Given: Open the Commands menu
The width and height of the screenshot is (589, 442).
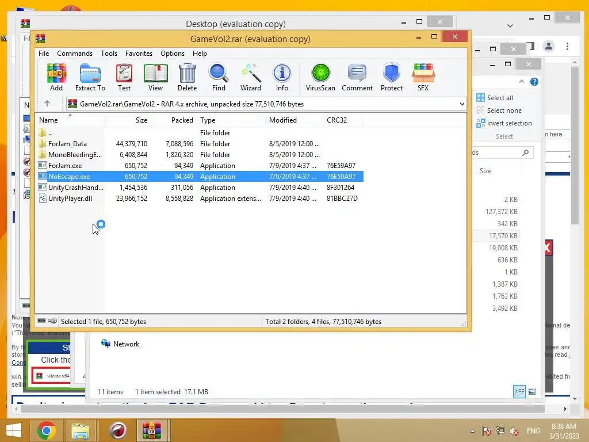Looking at the screenshot, I should 75,54.
